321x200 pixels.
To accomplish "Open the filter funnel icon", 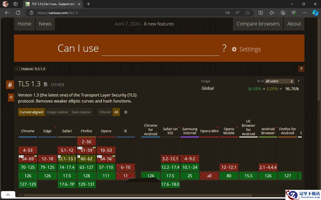I will (301, 69).
